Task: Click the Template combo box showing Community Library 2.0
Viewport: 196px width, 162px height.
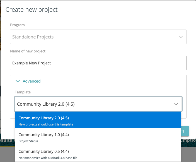Action: click(x=95, y=104)
